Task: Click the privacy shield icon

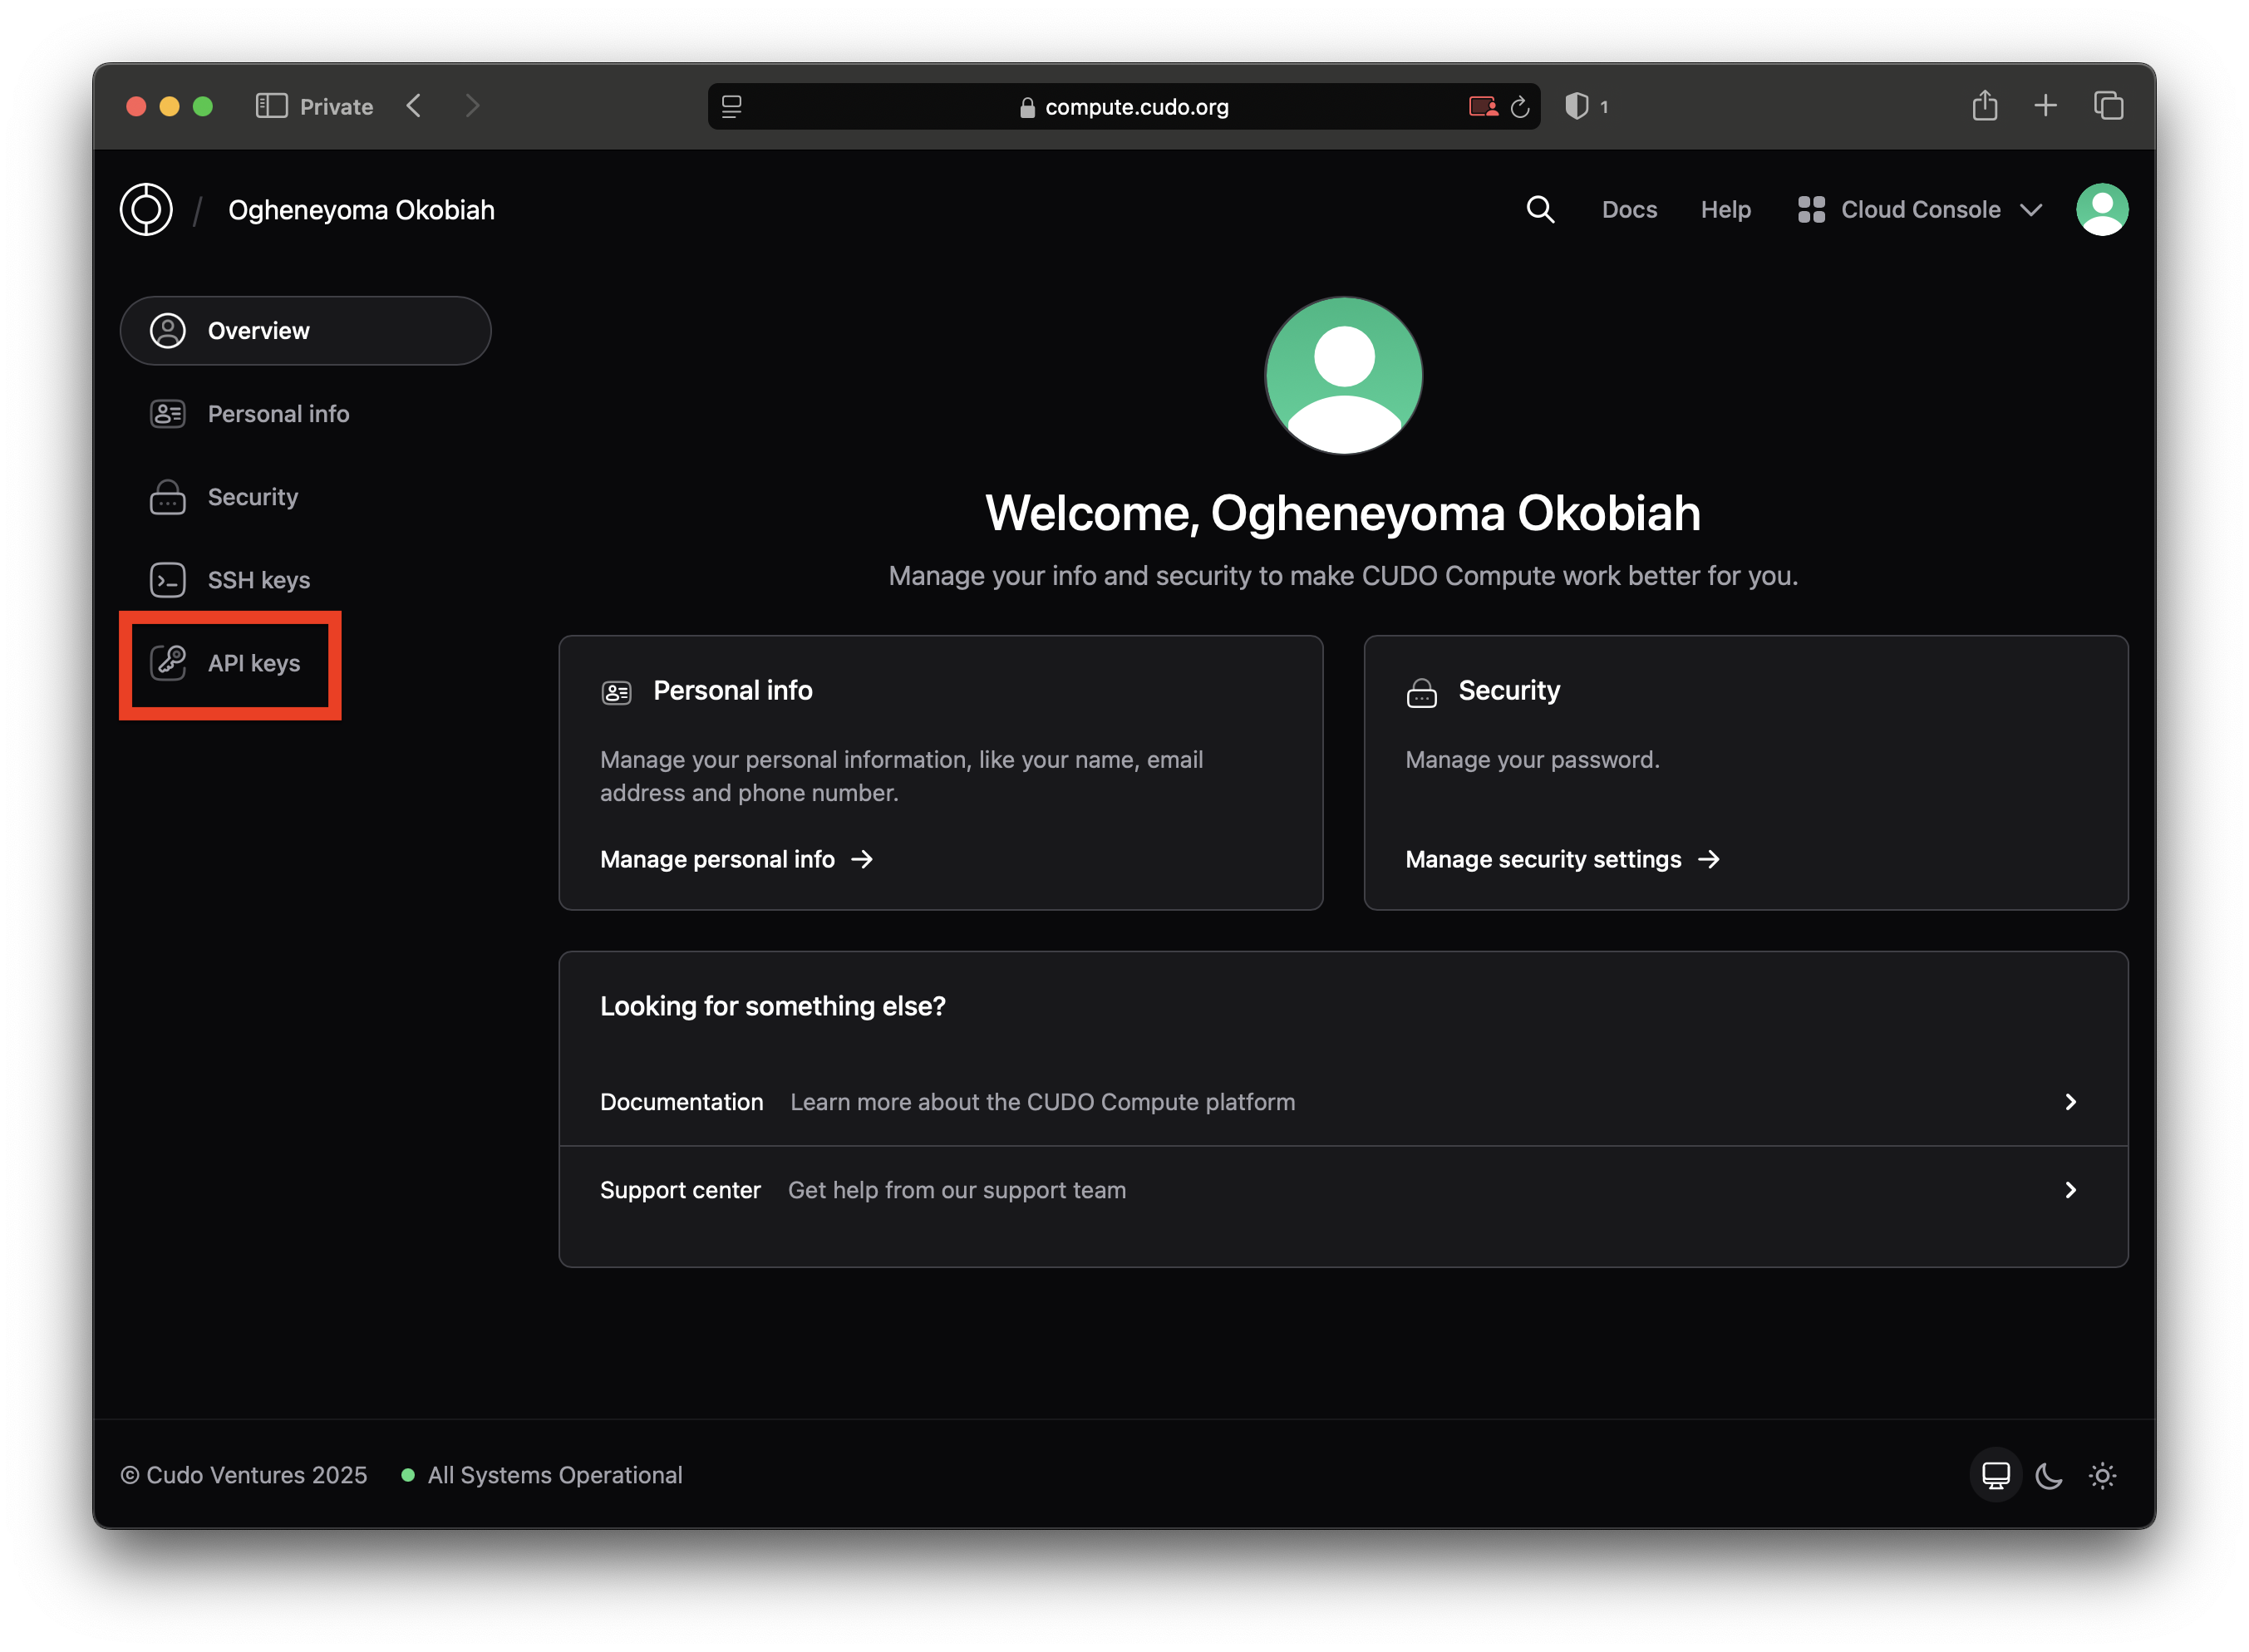Action: (x=1576, y=106)
